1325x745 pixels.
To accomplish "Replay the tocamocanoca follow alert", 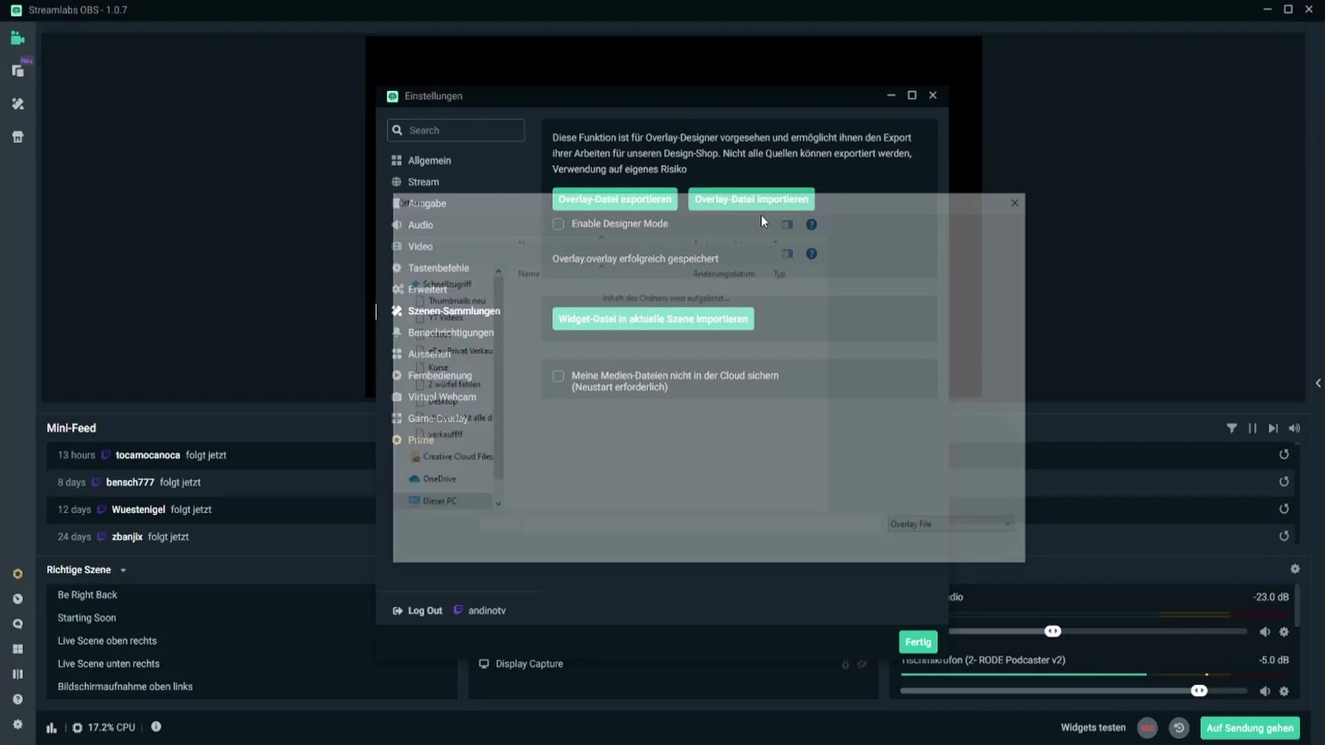I will click(x=1284, y=455).
